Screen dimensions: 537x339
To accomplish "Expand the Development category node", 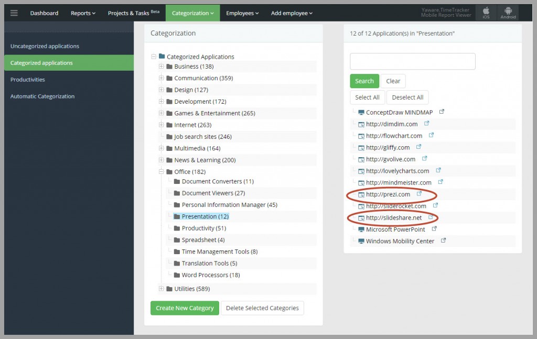I will click(x=161, y=101).
